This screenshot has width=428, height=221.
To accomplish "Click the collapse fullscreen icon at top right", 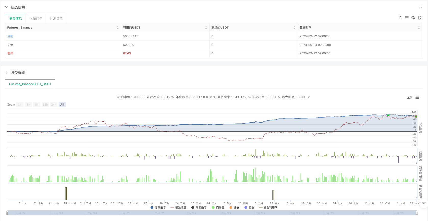I will click(x=421, y=7).
